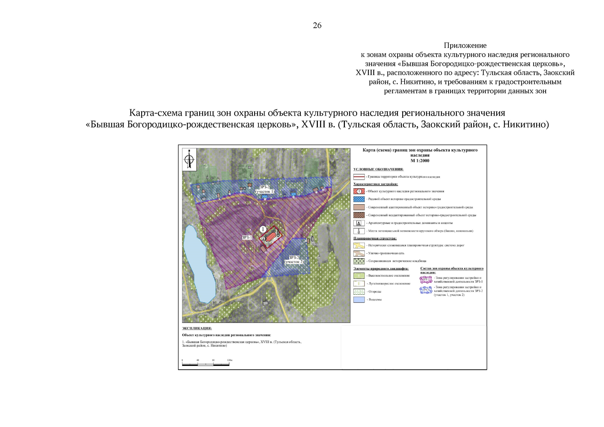Click the blue Водоемы legend swatch
Viewport: 604px width, 427px height.
click(x=359, y=300)
